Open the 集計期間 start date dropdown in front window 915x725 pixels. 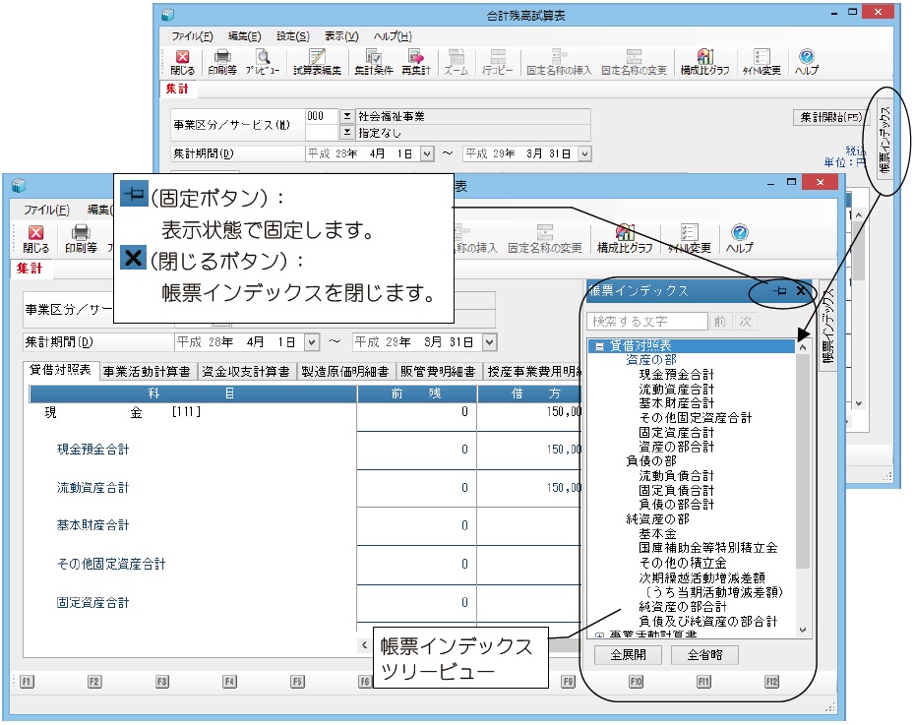pos(312,342)
